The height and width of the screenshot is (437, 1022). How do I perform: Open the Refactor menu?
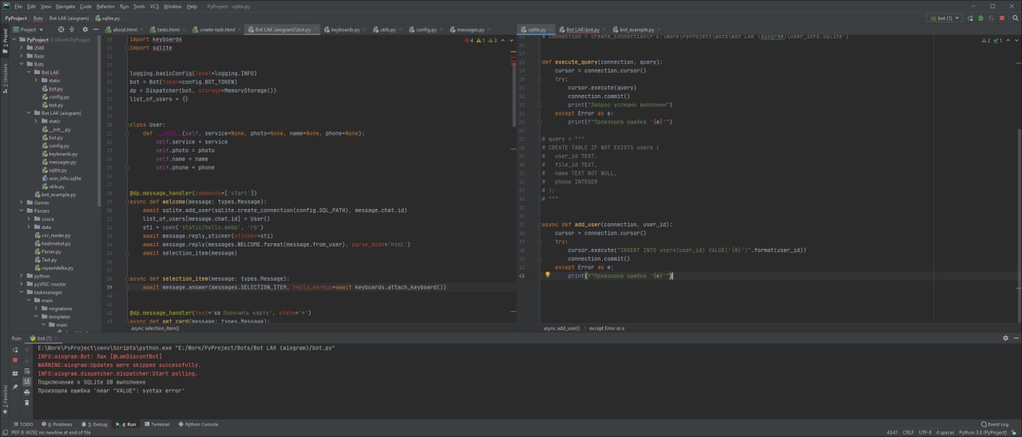coord(105,6)
